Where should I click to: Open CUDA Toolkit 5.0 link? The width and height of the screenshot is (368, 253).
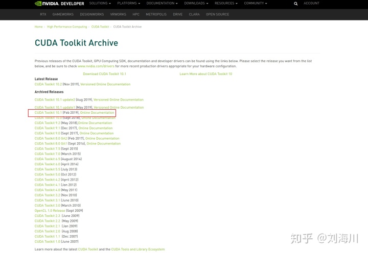pos(47,174)
